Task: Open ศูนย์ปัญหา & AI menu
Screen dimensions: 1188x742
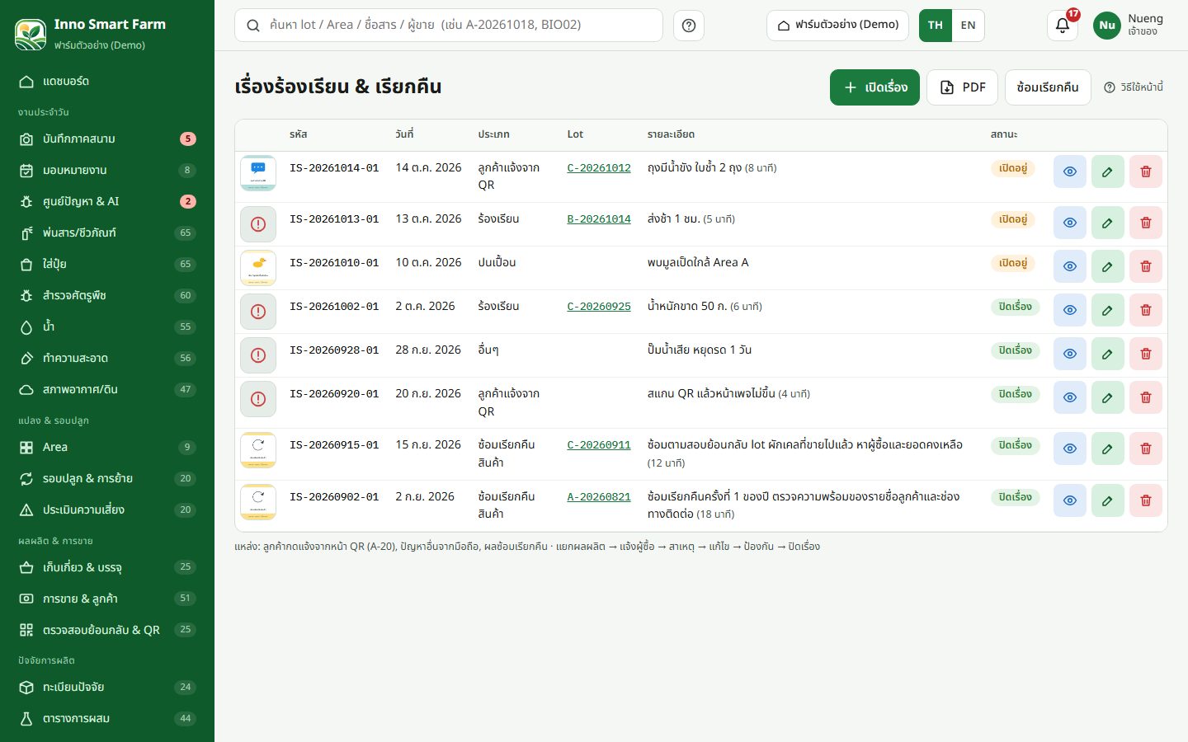Action: click(x=107, y=201)
